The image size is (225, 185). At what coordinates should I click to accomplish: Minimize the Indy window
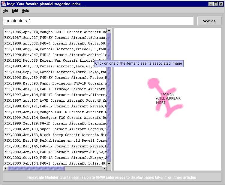click(211, 4)
